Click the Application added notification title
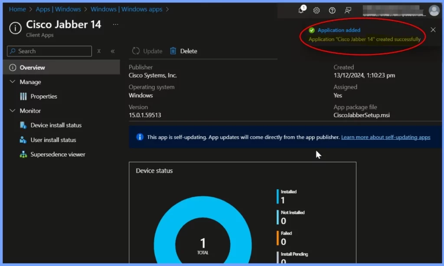Viewport: 444px width, 266px height. (339, 30)
